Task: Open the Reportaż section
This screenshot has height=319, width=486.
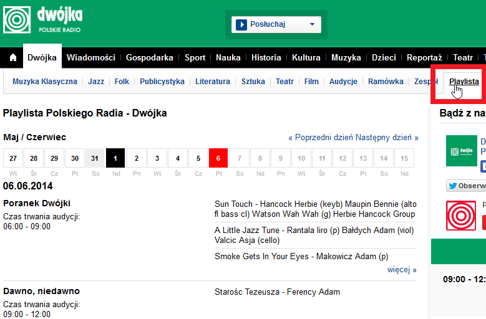Action: tap(424, 57)
